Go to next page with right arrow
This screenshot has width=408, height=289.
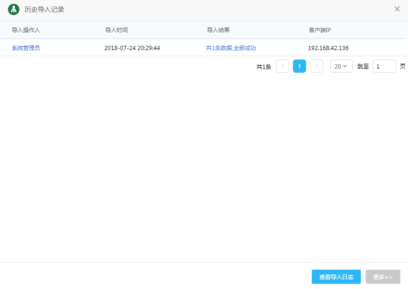(316, 67)
